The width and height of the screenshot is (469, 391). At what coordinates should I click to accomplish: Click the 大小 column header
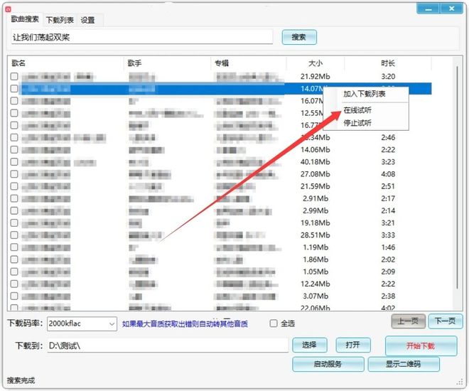click(x=316, y=63)
